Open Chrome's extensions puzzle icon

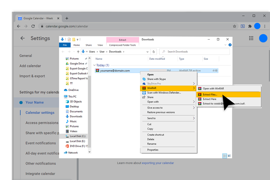[250, 26]
